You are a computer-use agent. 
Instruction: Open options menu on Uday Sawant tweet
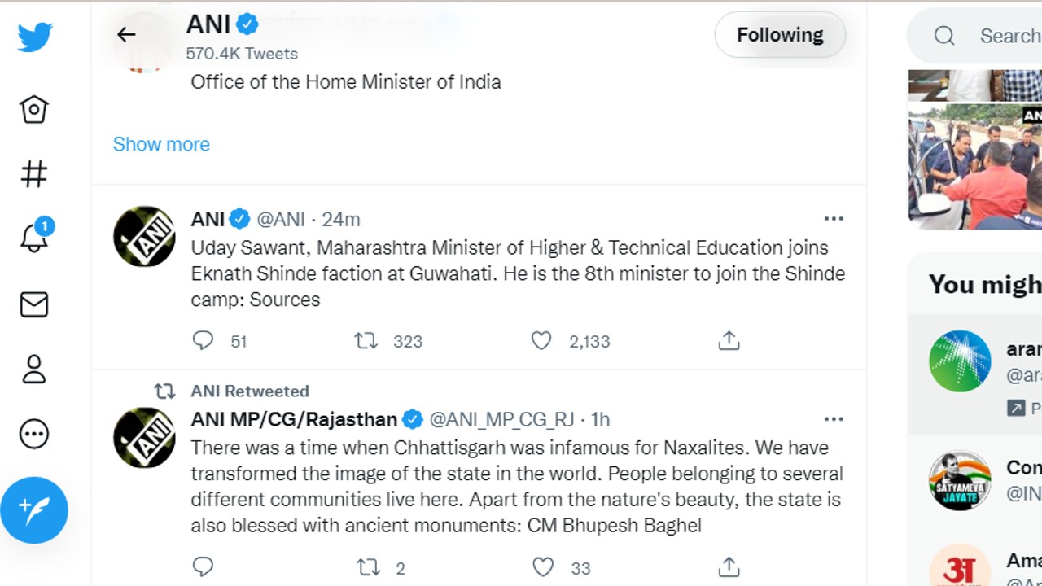[x=834, y=218]
